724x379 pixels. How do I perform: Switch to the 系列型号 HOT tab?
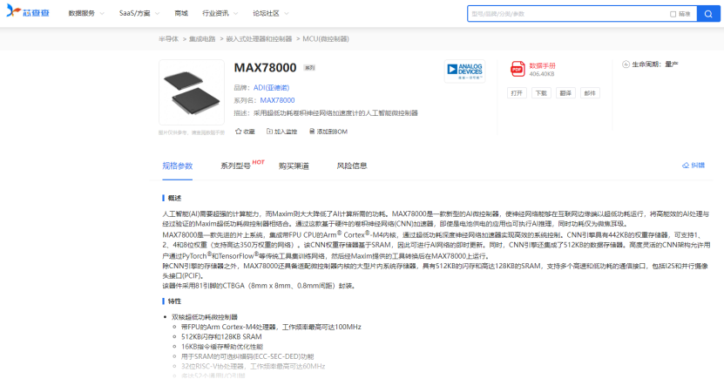coord(242,165)
